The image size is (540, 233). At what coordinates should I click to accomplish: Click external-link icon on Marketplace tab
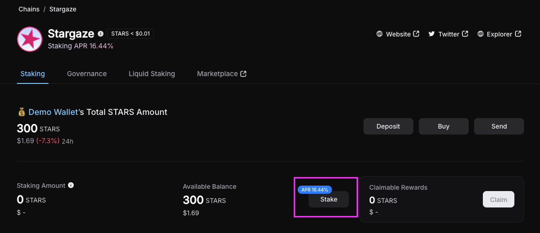point(244,74)
